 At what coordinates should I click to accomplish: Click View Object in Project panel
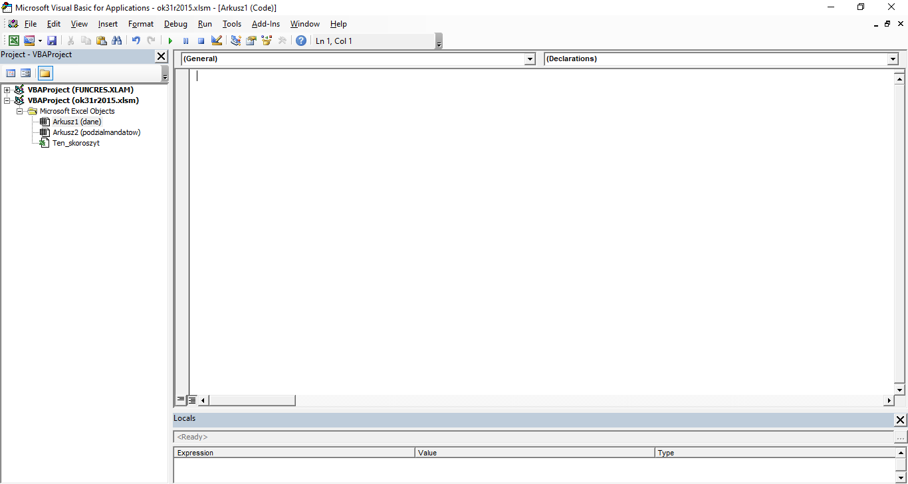click(x=26, y=73)
